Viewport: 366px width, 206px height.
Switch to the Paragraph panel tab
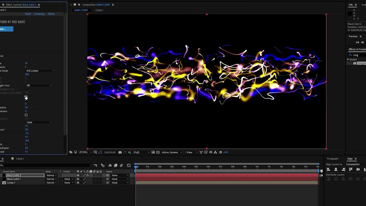[x=333, y=159]
